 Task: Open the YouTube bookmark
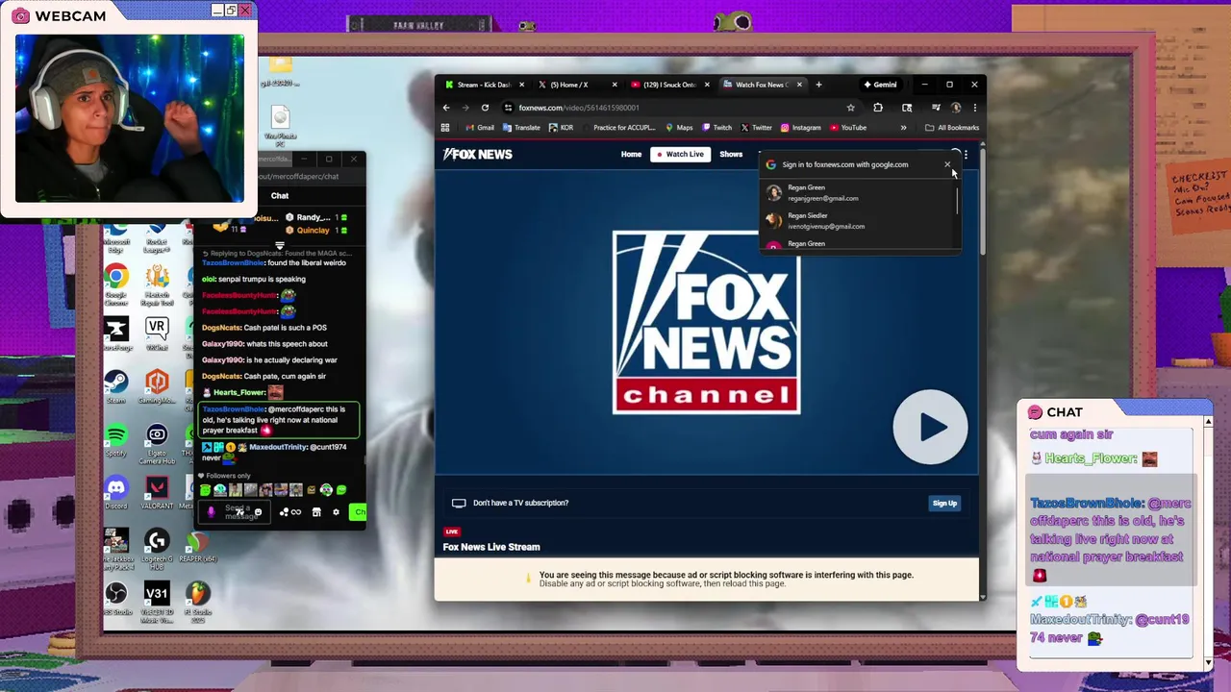click(848, 128)
